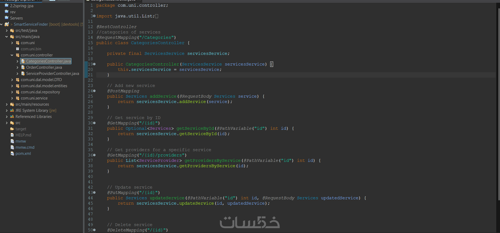This screenshot has height=233, width=500.
Task: Click the com.uni.dal.model.entities package icon
Action: (17, 86)
